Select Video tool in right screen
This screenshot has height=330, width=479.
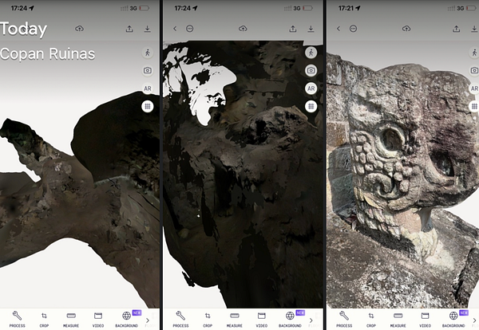[425, 320]
